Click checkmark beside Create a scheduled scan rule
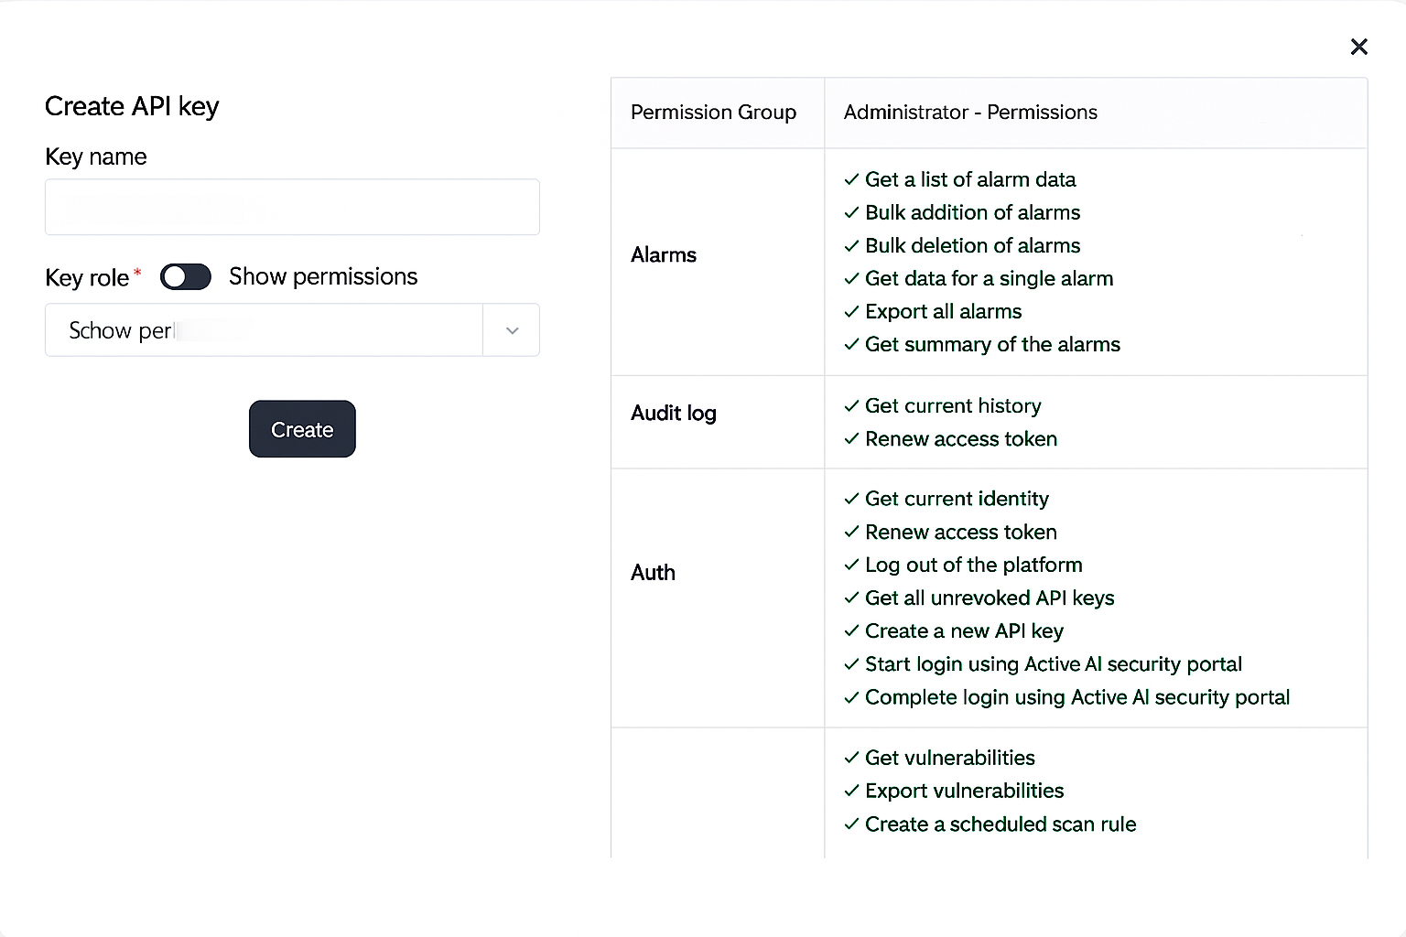The width and height of the screenshot is (1406, 937). (x=851, y=824)
